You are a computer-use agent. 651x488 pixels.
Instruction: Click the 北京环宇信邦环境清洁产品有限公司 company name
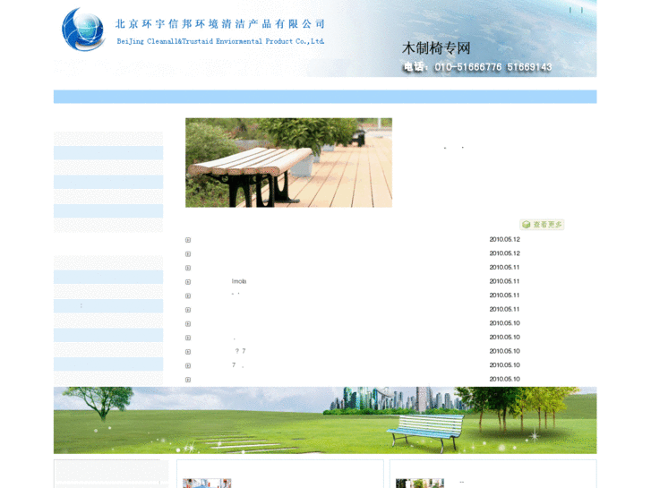[x=220, y=24]
